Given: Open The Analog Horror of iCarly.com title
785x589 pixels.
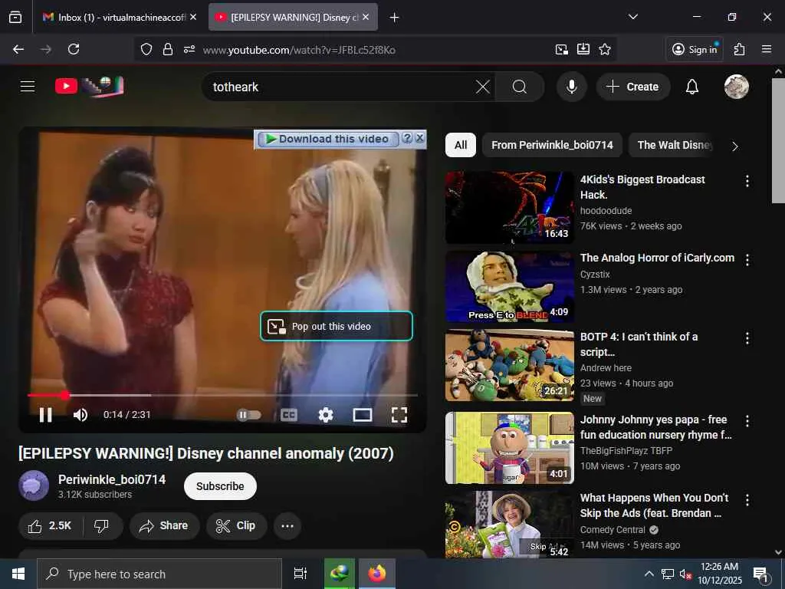Looking at the screenshot, I should tap(657, 258).
